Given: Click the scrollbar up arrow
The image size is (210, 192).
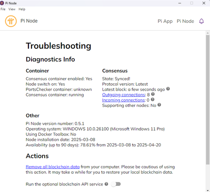Looking at the screenshot, I should click(208, 33).
